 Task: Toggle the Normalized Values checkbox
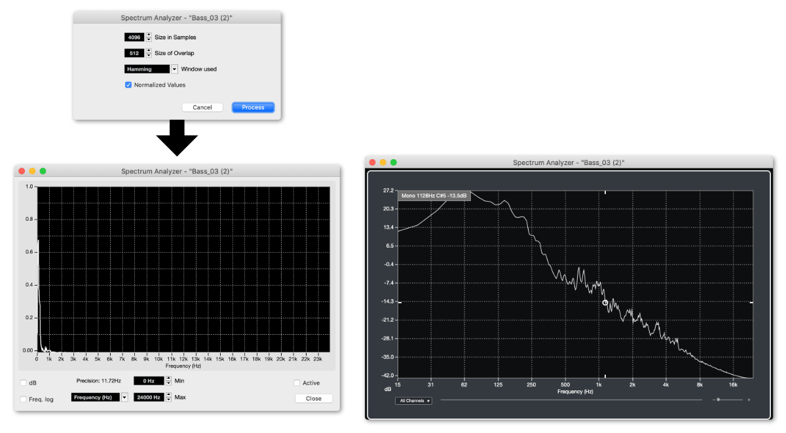[x=128, y=85]
